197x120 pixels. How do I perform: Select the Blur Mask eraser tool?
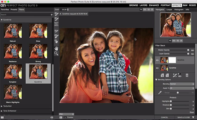click(56, 36)
